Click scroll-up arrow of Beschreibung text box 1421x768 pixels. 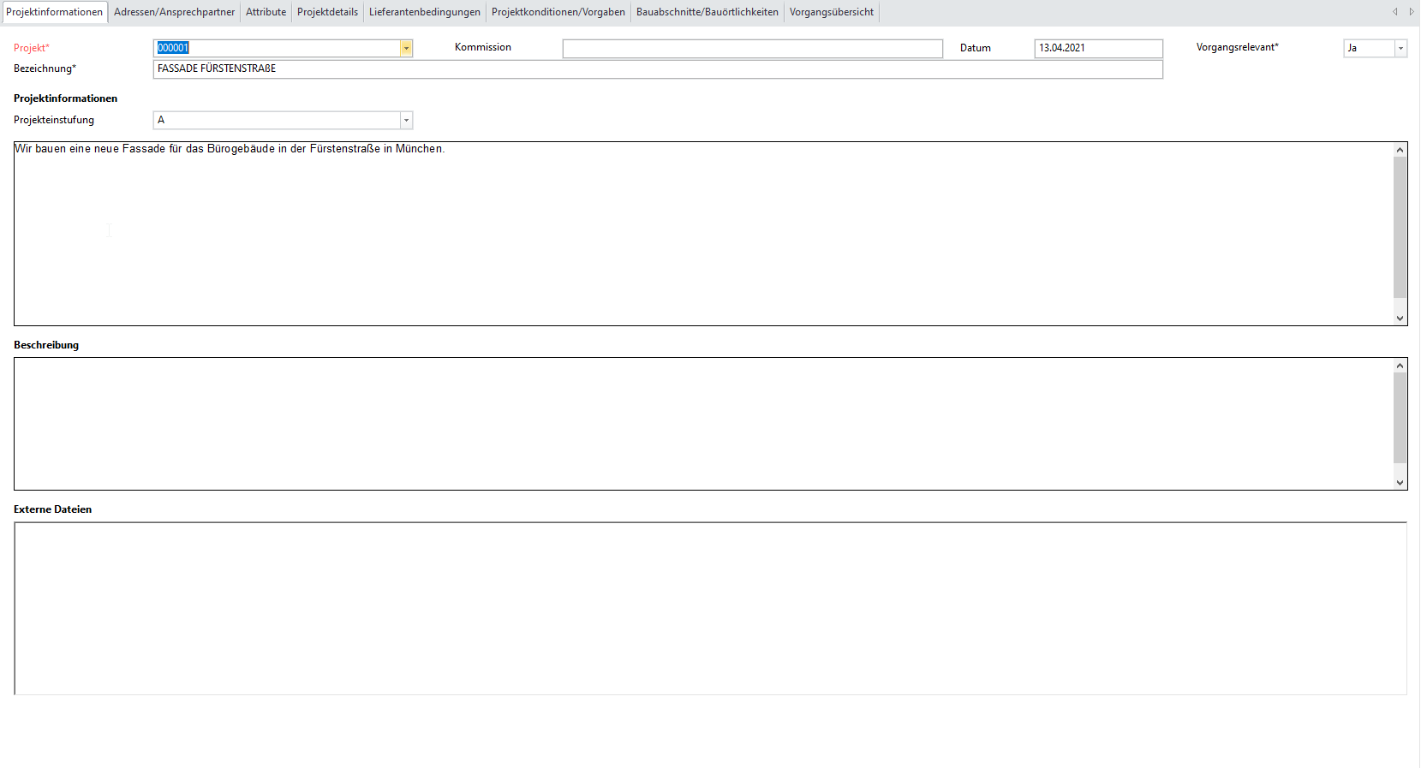1400,366
